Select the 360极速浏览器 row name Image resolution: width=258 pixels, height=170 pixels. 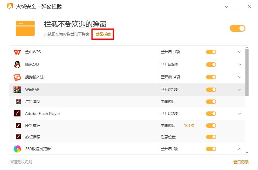tap(38, 149)
